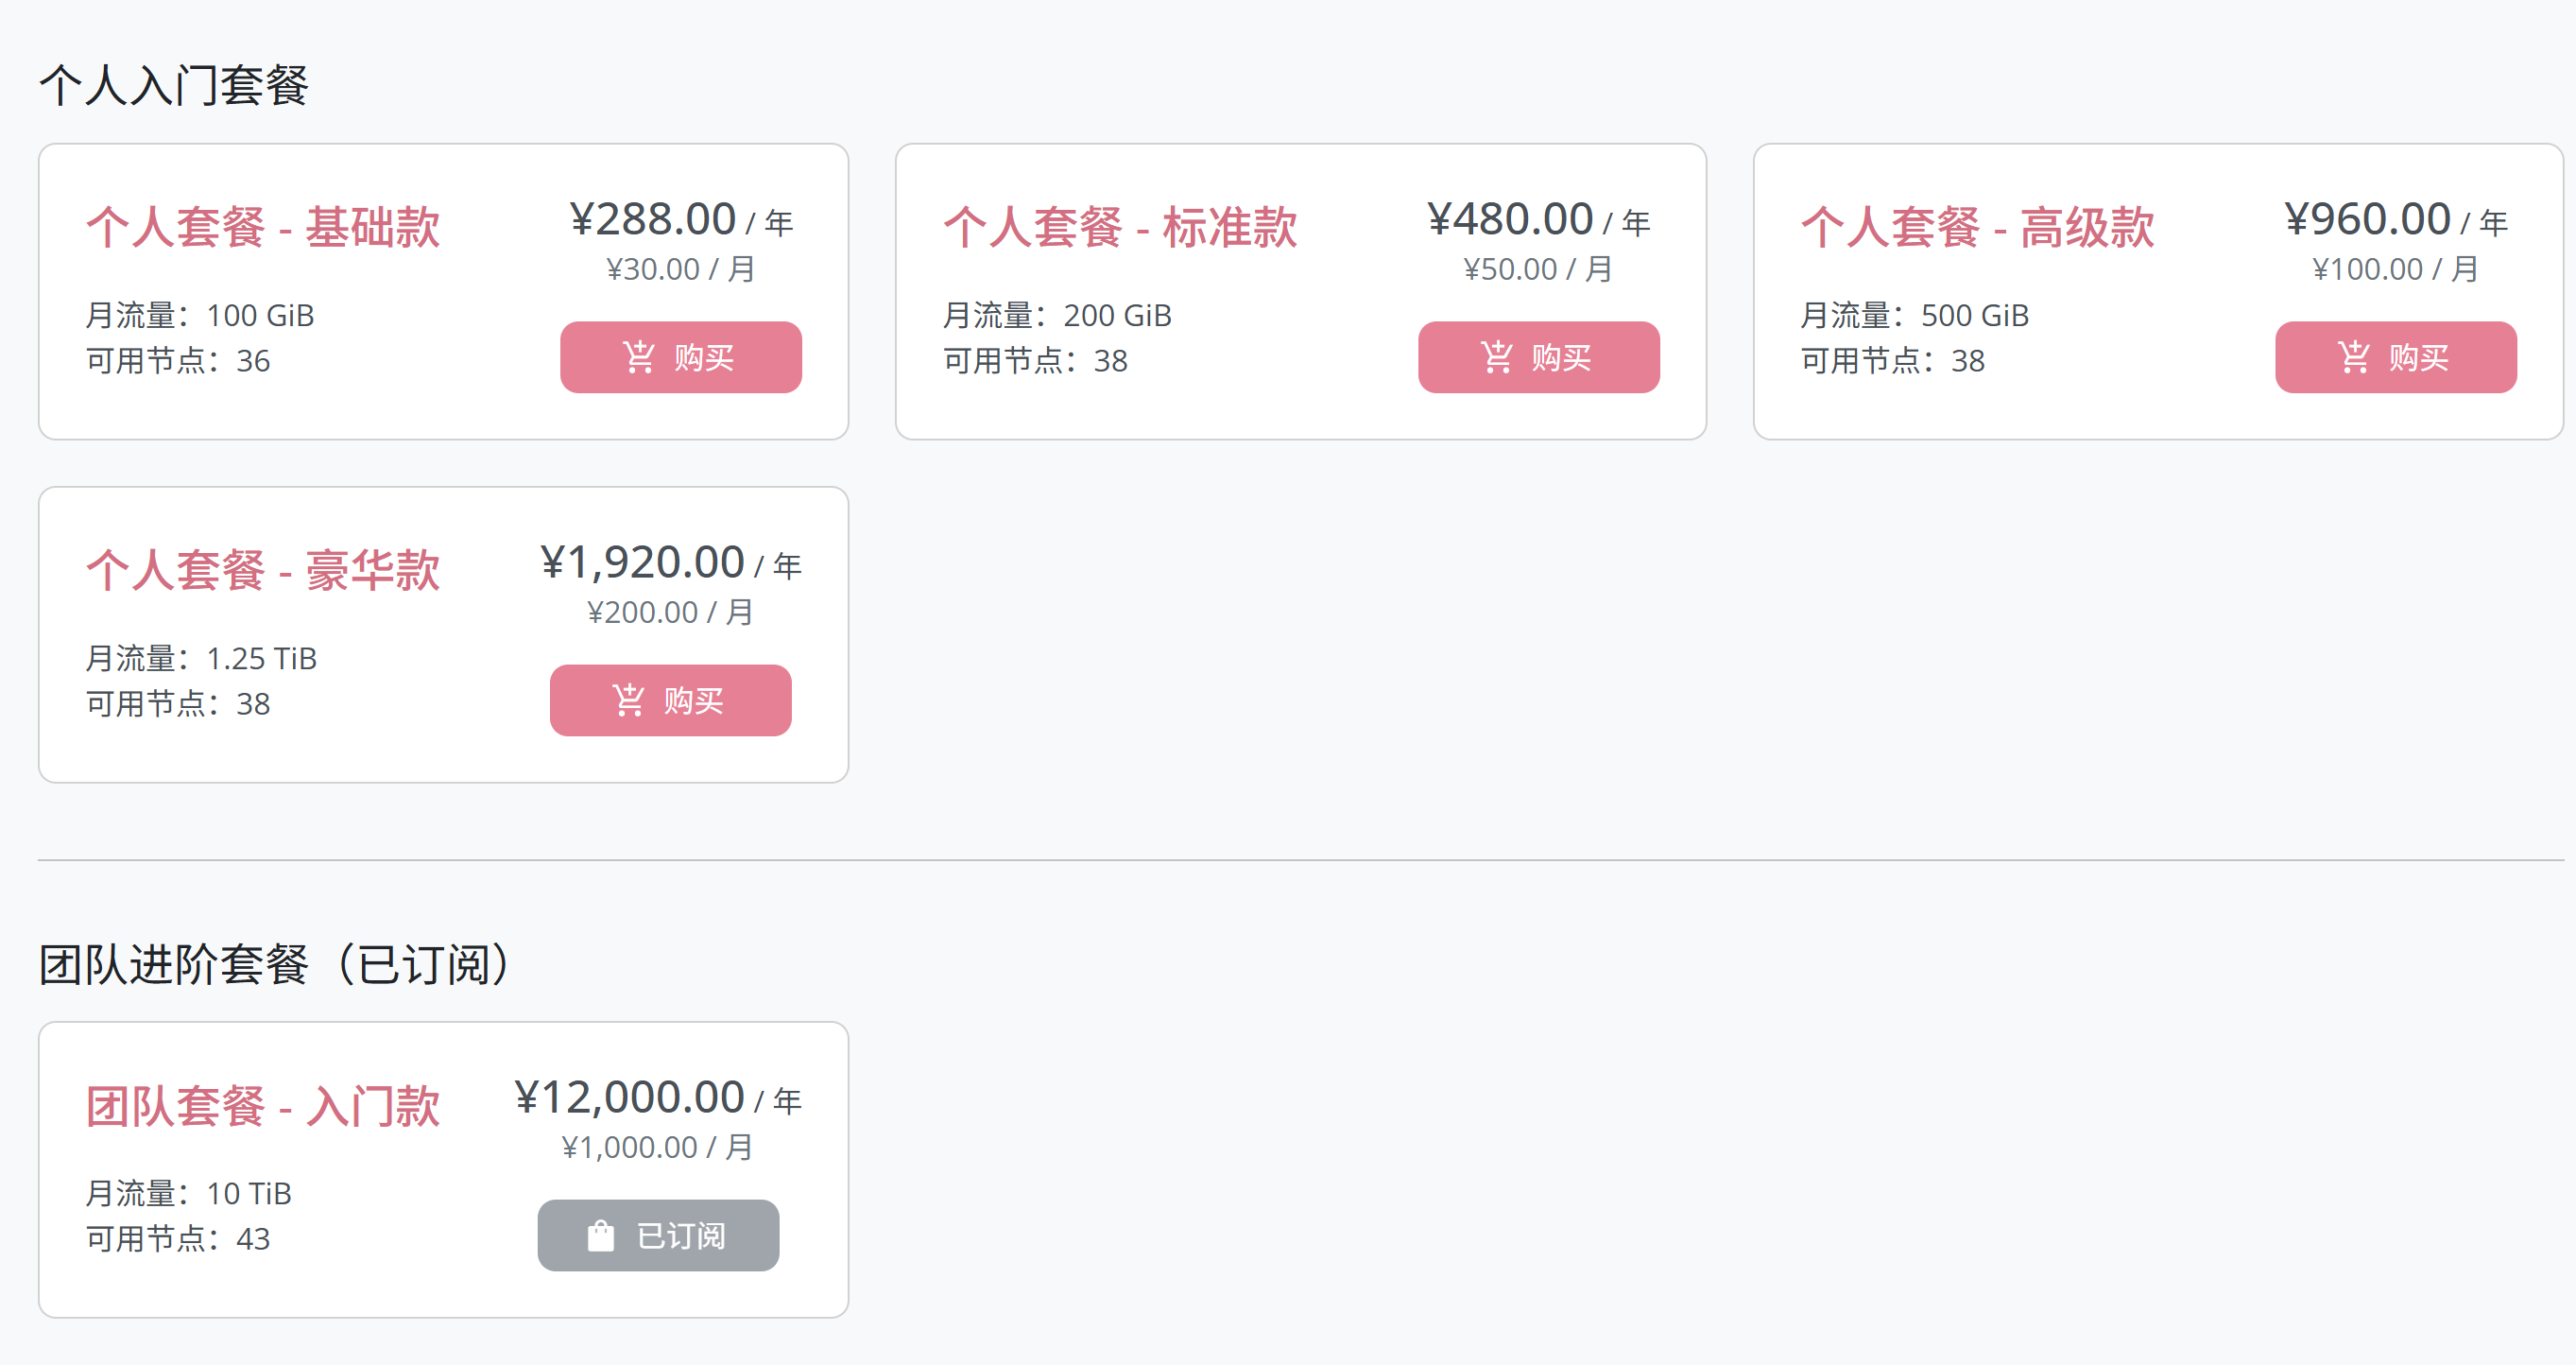The width and height of the screenshot is (2576, 1365).
Task: Click cart icon in 基础款 purchase button
Action: (639, 357)
